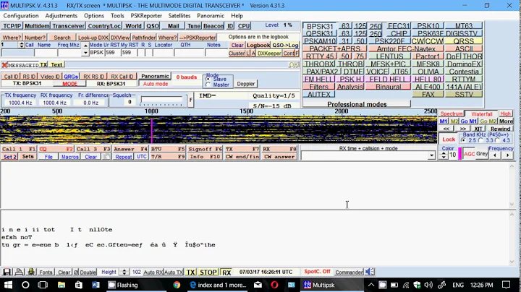This screenshot has width=521, height=292.
Task: Click the red X next to MESSAGEID
Action: click(x=4, y=65)
